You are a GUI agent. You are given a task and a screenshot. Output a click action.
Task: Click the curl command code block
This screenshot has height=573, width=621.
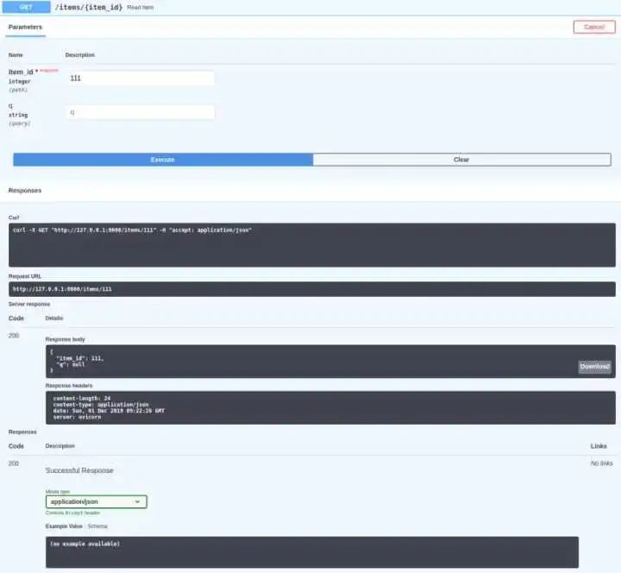pyautogui.click(x=312, y=245)
